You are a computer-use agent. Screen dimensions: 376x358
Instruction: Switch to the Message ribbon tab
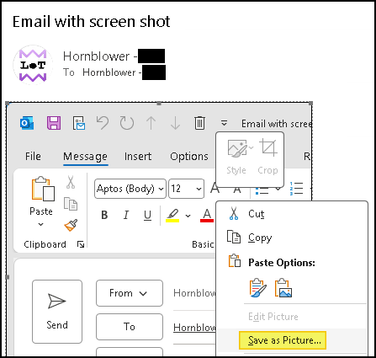pos(85,157)
